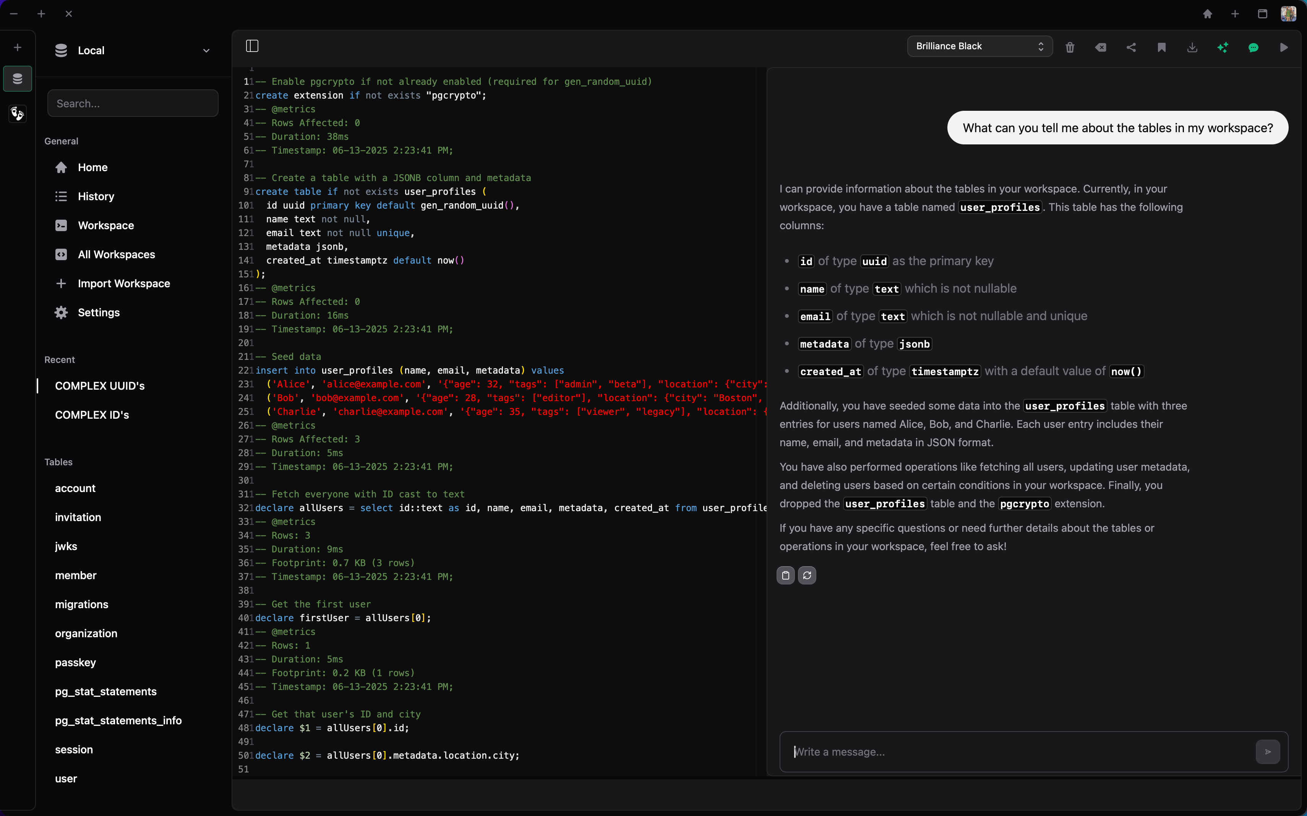Click the minimize dash in title bar

coord(14,14)
